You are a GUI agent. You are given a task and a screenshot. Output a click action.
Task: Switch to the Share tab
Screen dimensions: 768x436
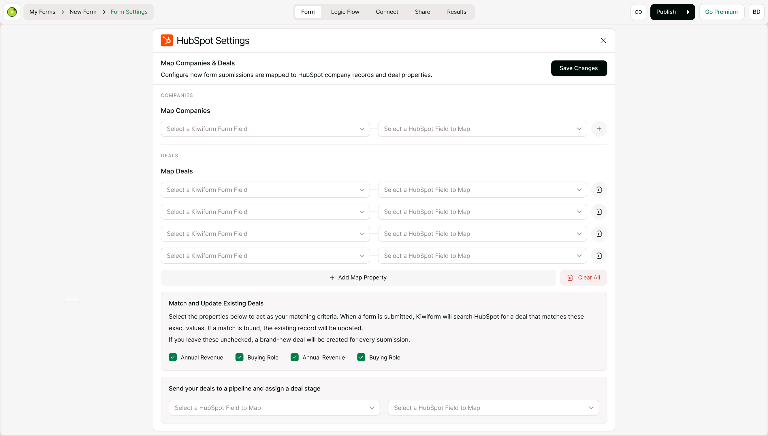(422, 12)
